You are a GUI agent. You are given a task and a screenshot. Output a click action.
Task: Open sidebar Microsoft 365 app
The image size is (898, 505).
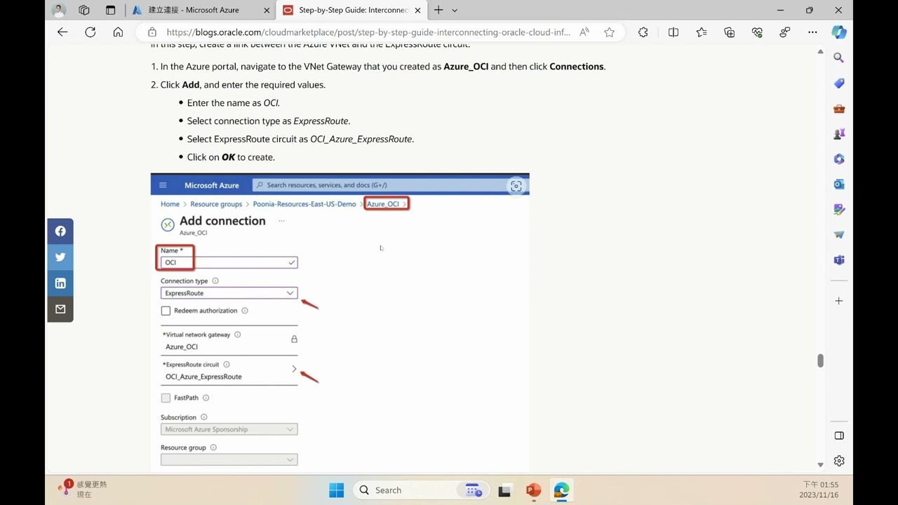839,159
